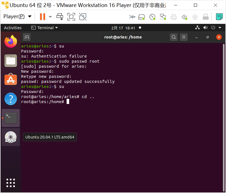Enter full screen mode in VMware toolbar
This screenshot has height=193, width=226.
71,17
